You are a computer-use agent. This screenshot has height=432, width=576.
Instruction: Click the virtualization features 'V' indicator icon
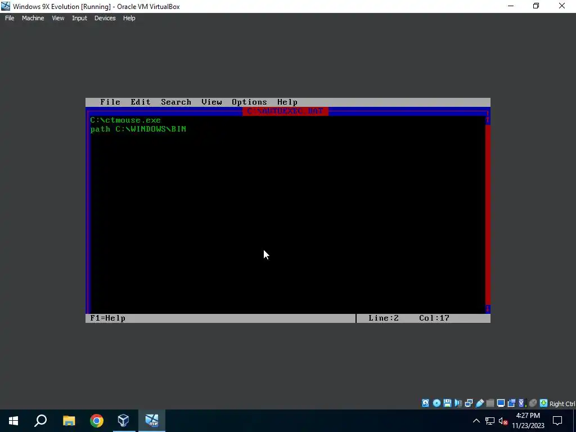[523, 403]
